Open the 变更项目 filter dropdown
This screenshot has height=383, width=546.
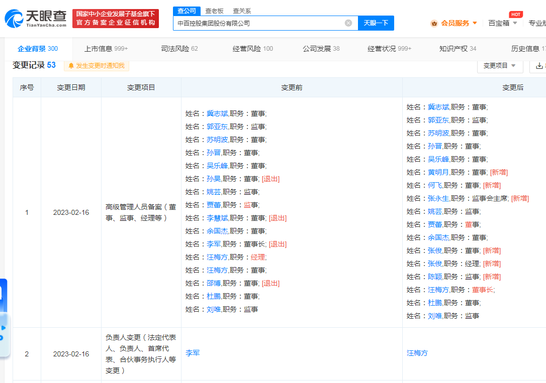pos(500,66)
